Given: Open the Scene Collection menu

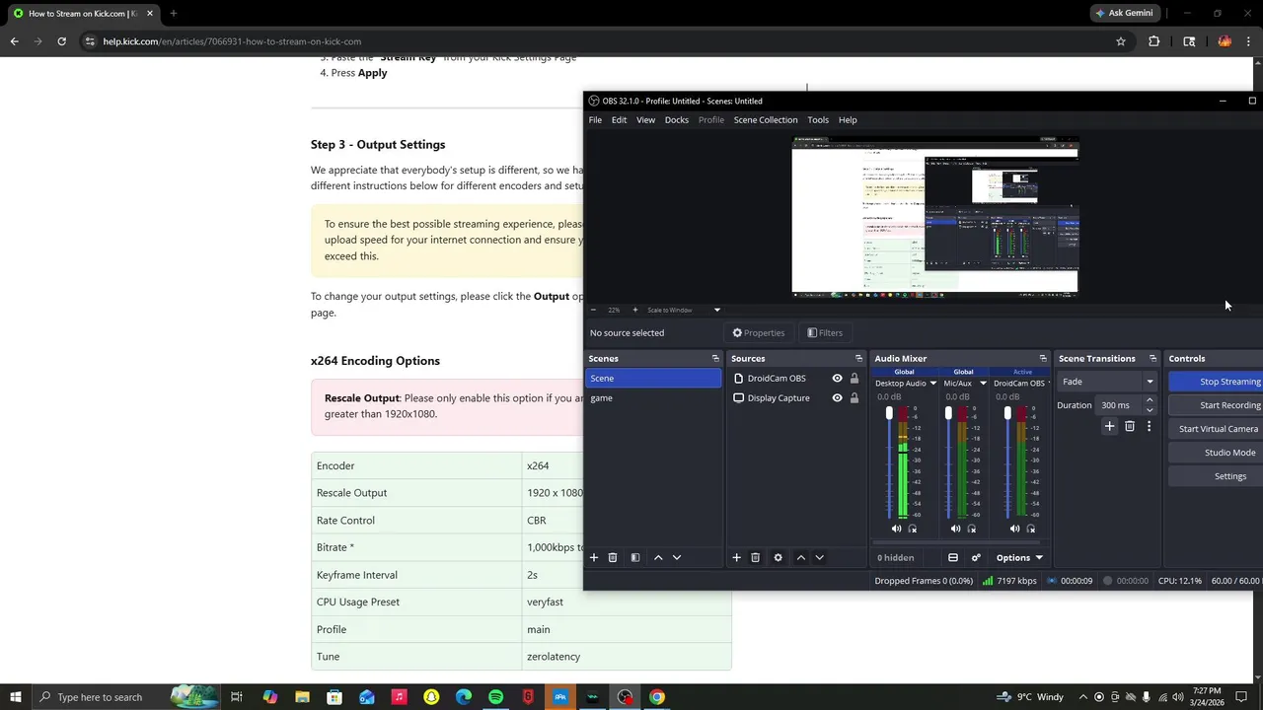Looking at the screenshot, I should [766, 120].
